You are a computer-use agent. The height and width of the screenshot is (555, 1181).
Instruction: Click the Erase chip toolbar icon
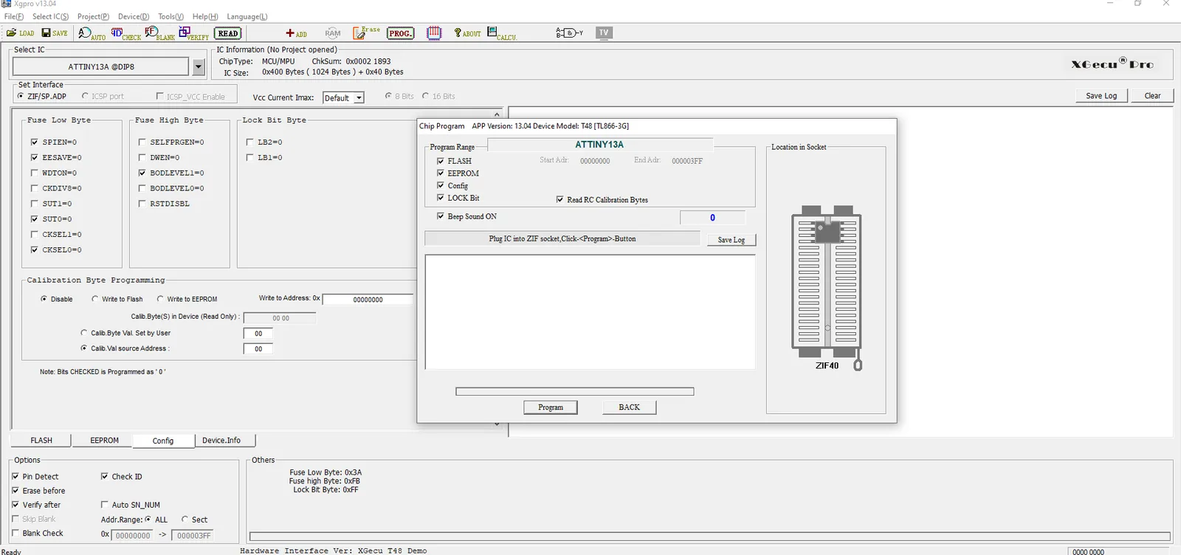point(366,32)
